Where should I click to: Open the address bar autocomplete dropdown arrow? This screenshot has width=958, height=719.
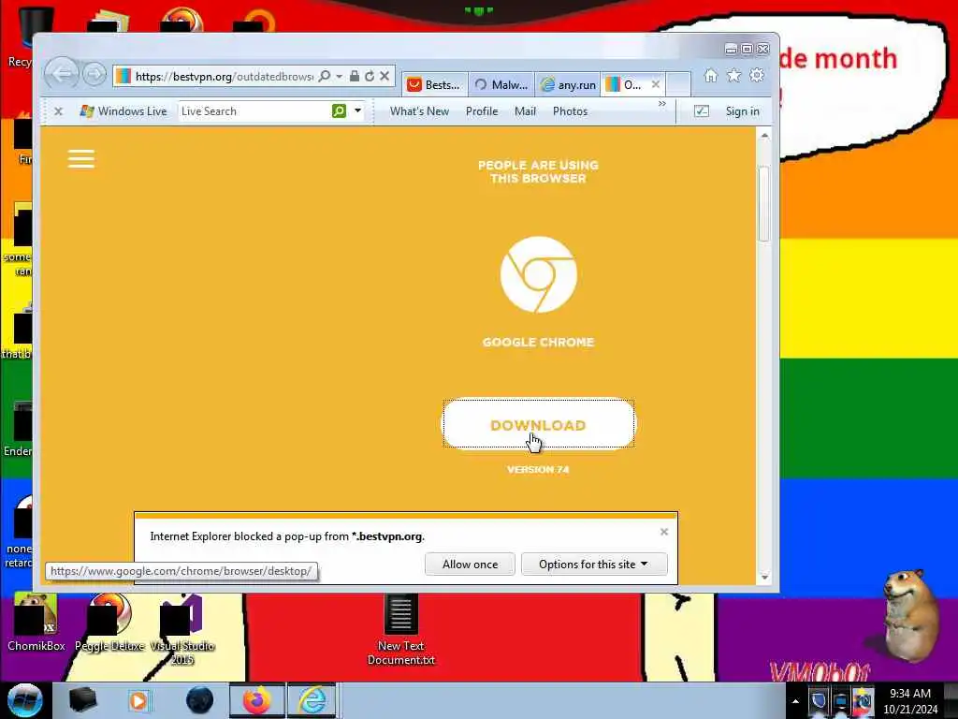[339, 77]
